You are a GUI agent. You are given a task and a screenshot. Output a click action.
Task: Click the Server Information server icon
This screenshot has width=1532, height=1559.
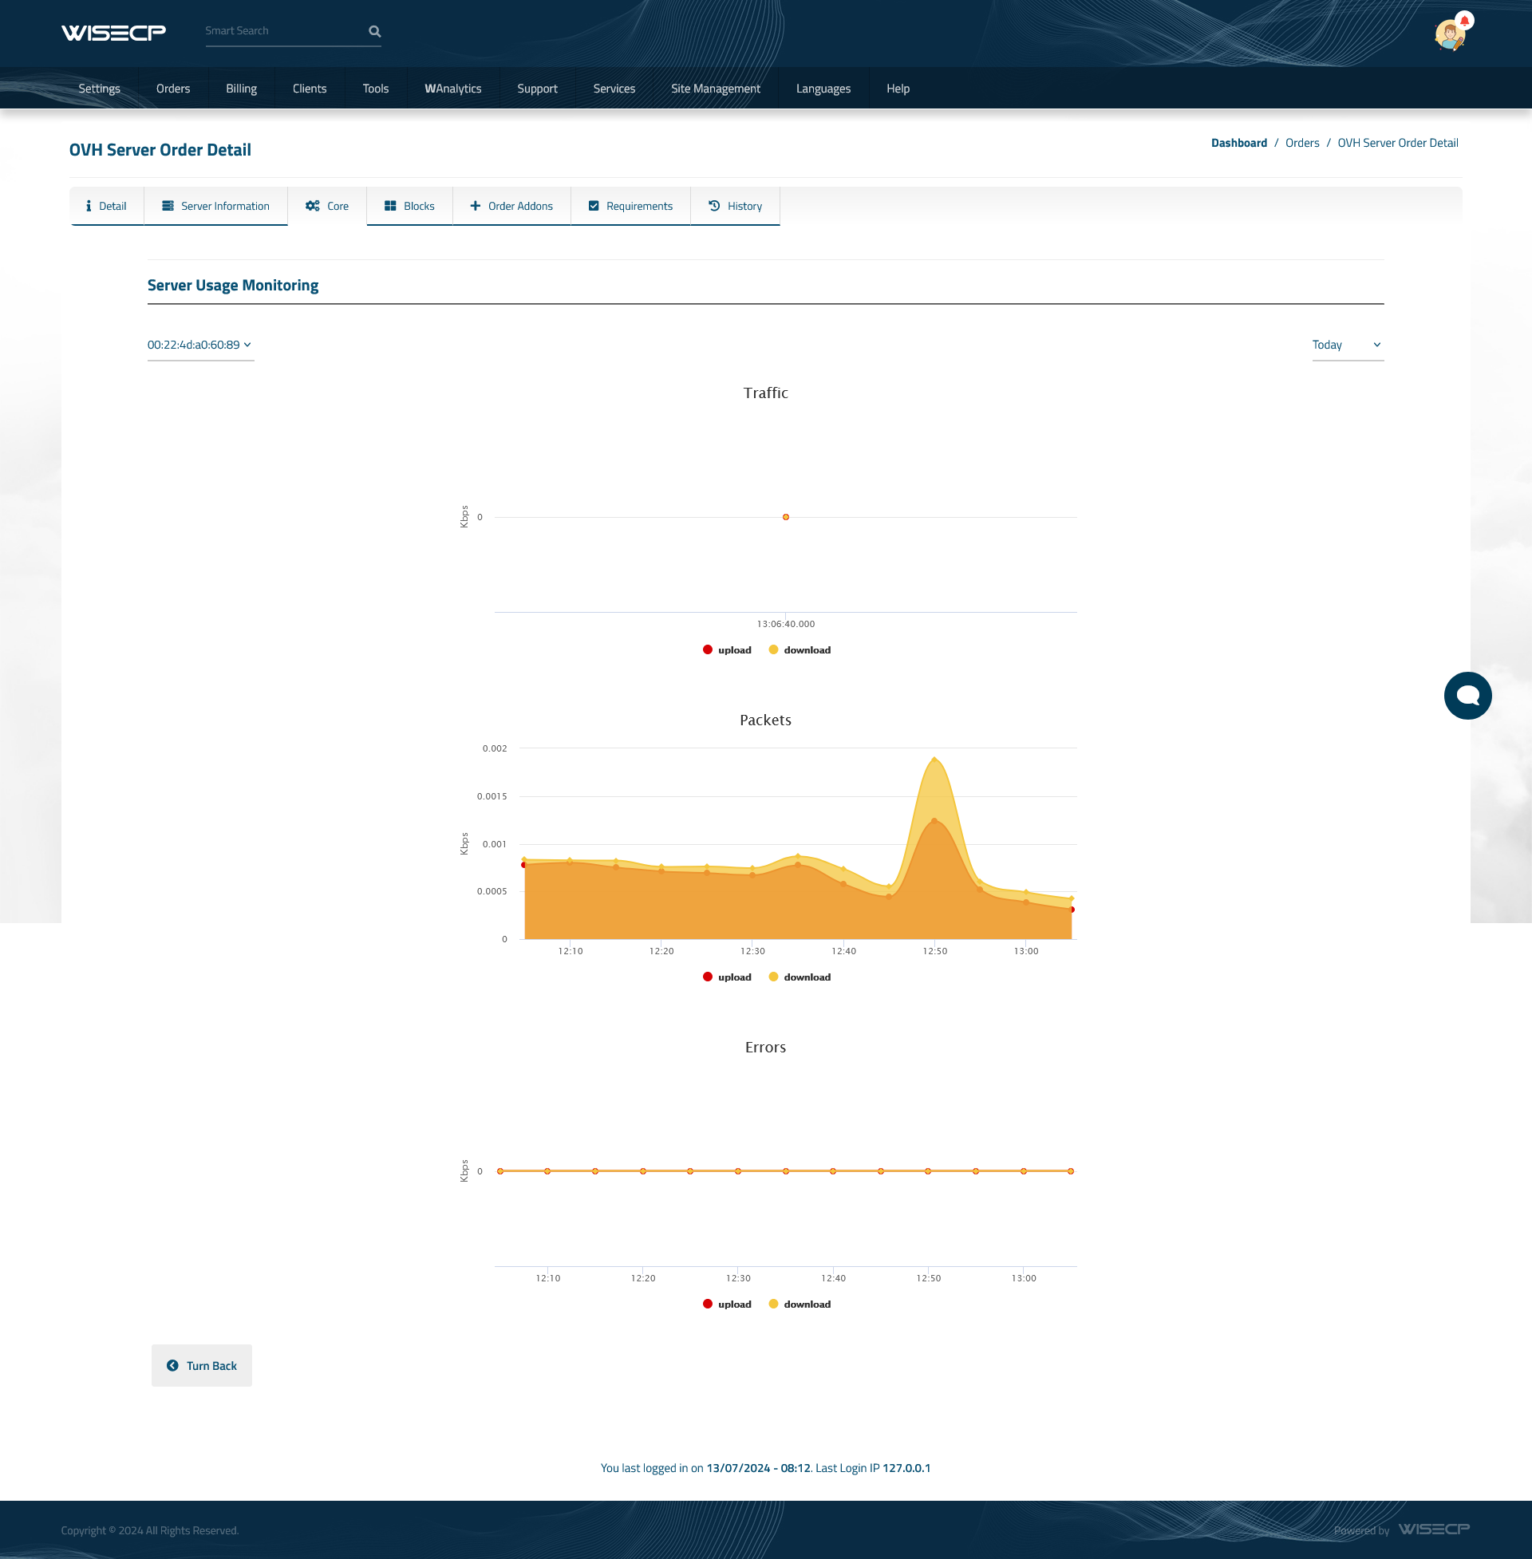point(168,206)
